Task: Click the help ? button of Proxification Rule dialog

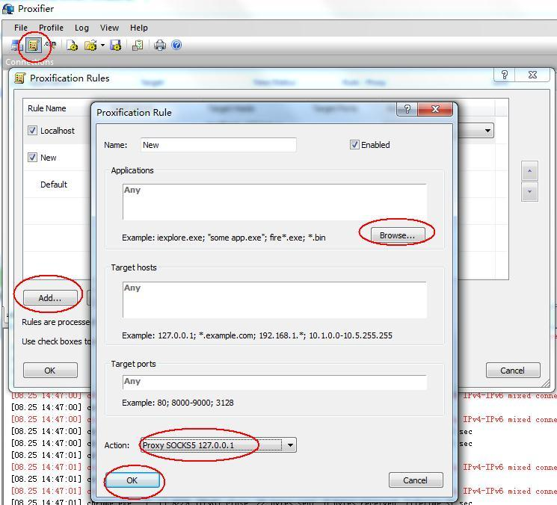Action: point(407,109)
